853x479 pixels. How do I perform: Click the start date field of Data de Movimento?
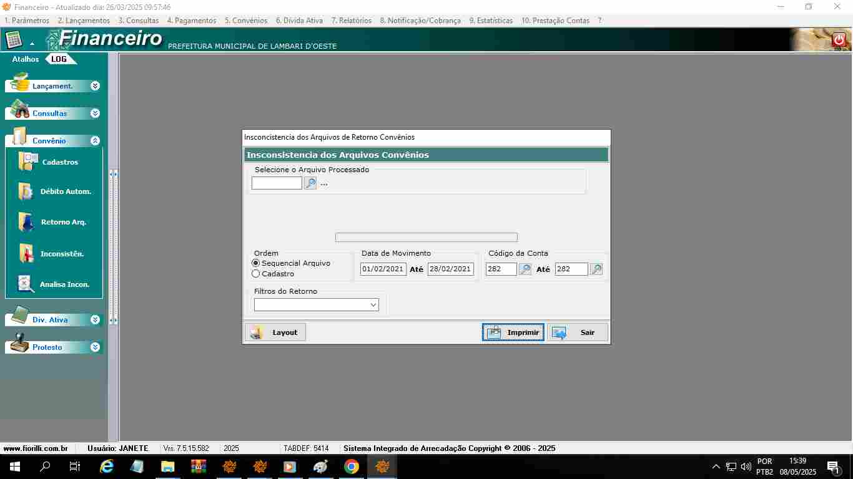click(x=383, y=269)
